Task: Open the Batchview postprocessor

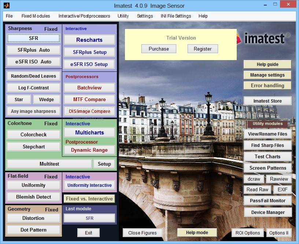Action: pos(89,88)
